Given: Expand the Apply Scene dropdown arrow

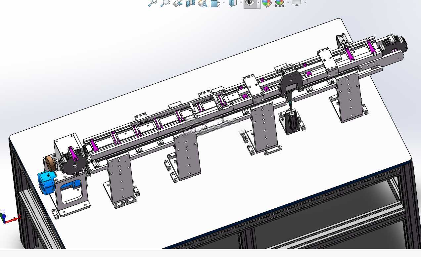Looking at the screenshot, I should [x=288, y=2].
